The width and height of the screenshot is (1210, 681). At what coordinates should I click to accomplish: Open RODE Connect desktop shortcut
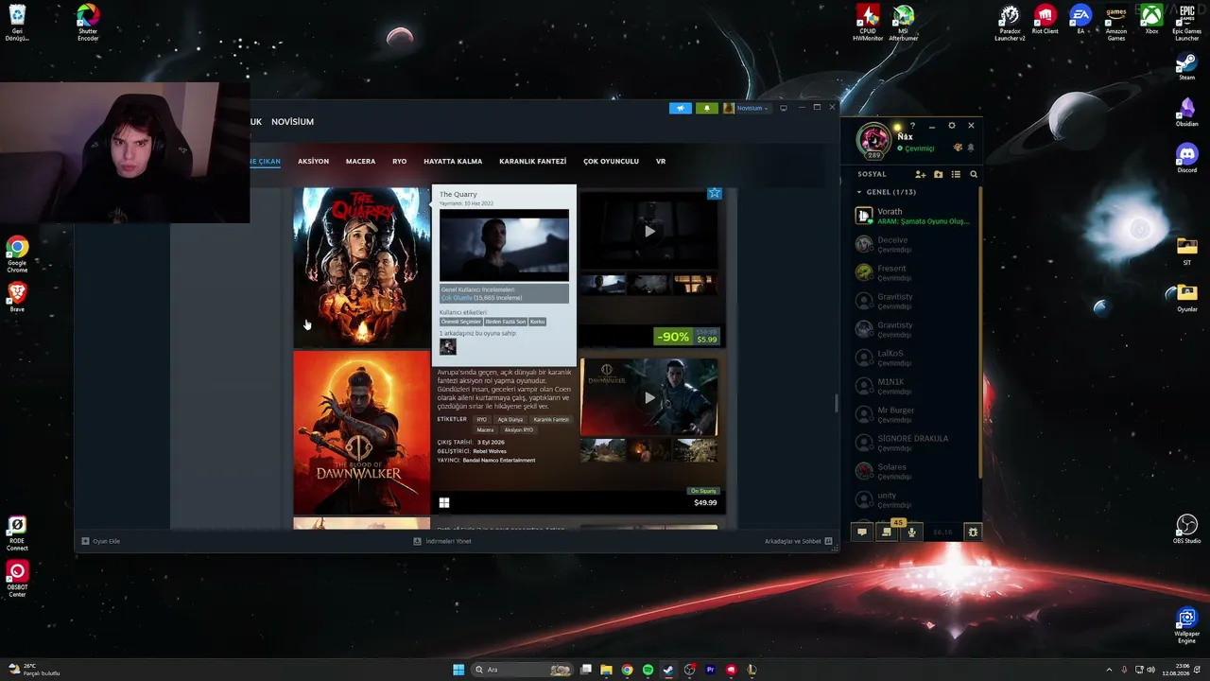coord(17,534)
